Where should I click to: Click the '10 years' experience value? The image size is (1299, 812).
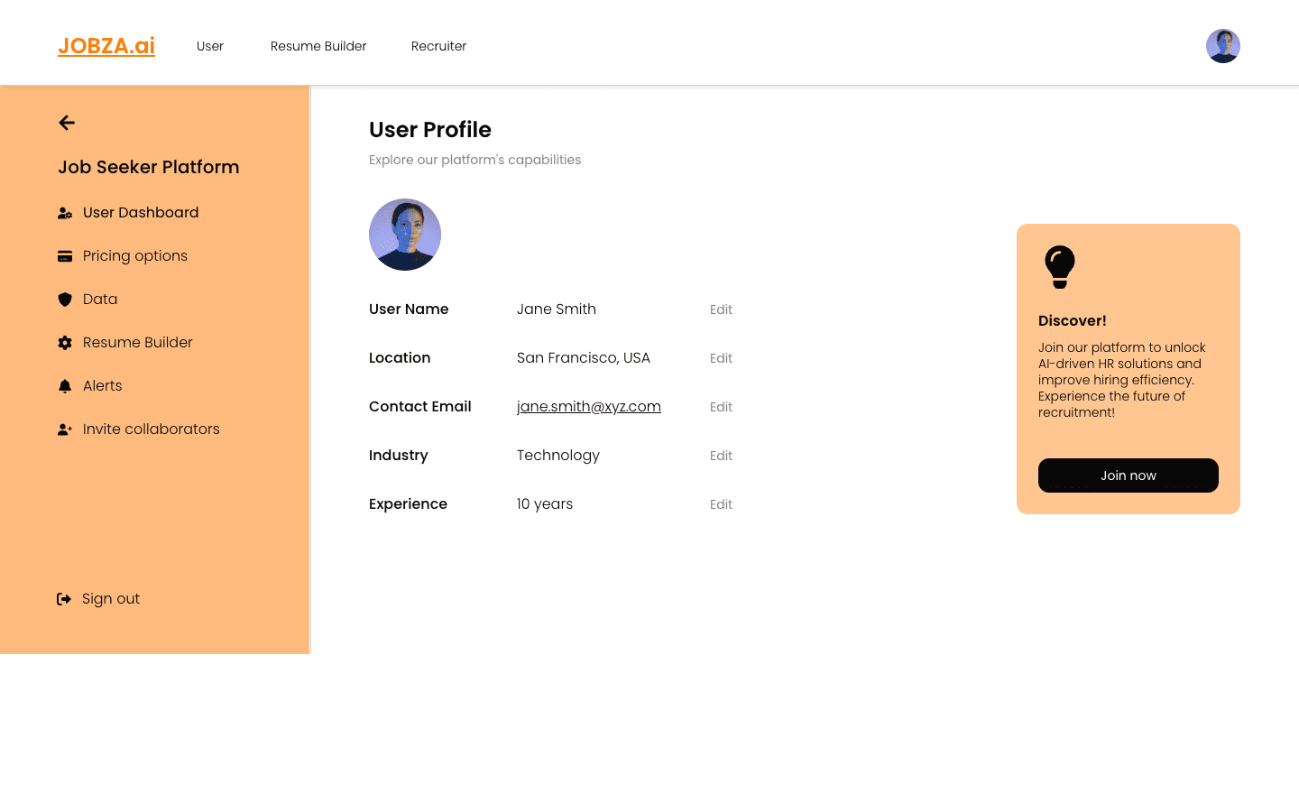pyautogui.click(x=545, y=504)
